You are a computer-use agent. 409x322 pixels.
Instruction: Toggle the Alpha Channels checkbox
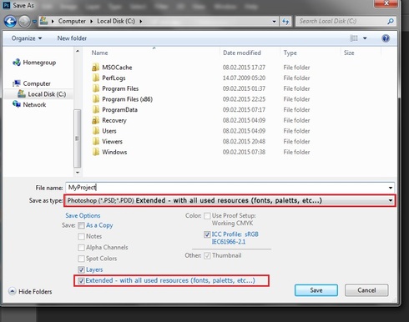click(81, 248)
